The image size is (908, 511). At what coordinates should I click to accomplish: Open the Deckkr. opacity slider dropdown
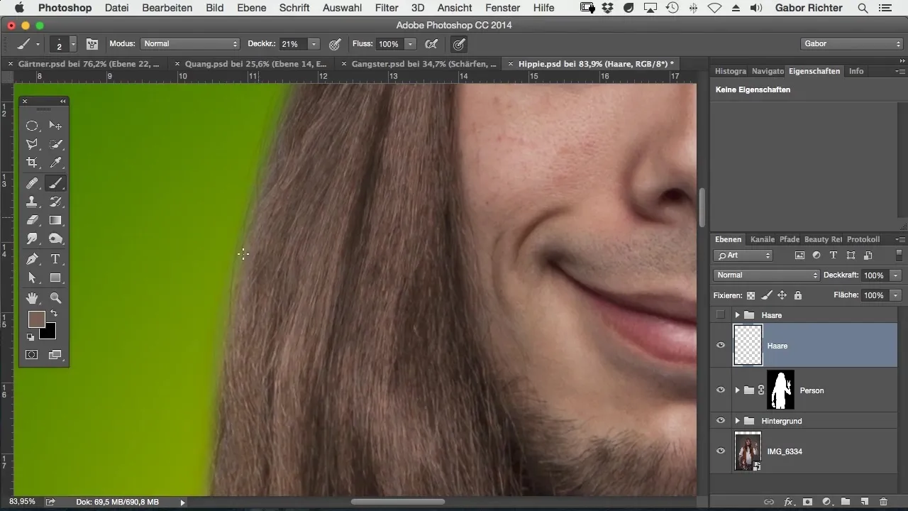tap(314, 44)
